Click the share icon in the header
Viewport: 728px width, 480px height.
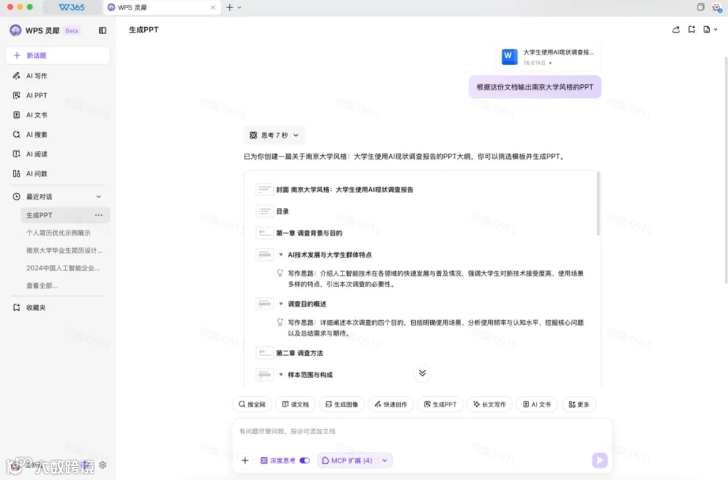click(x=675, y=30)
